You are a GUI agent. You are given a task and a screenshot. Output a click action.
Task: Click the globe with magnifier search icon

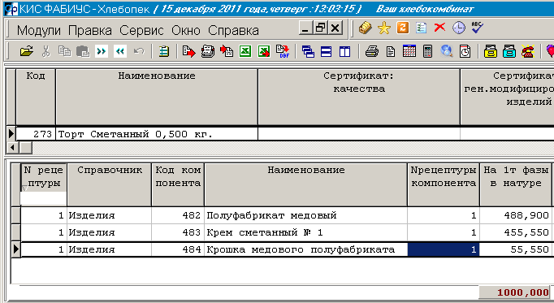click(447, 51)
